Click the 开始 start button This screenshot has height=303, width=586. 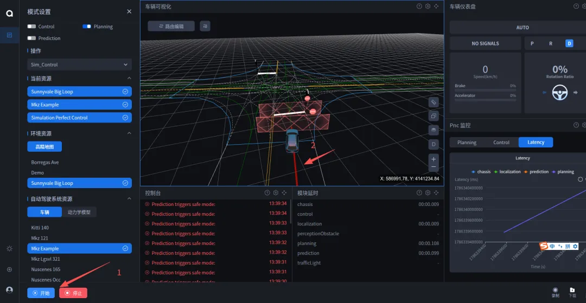click(41, 293)
